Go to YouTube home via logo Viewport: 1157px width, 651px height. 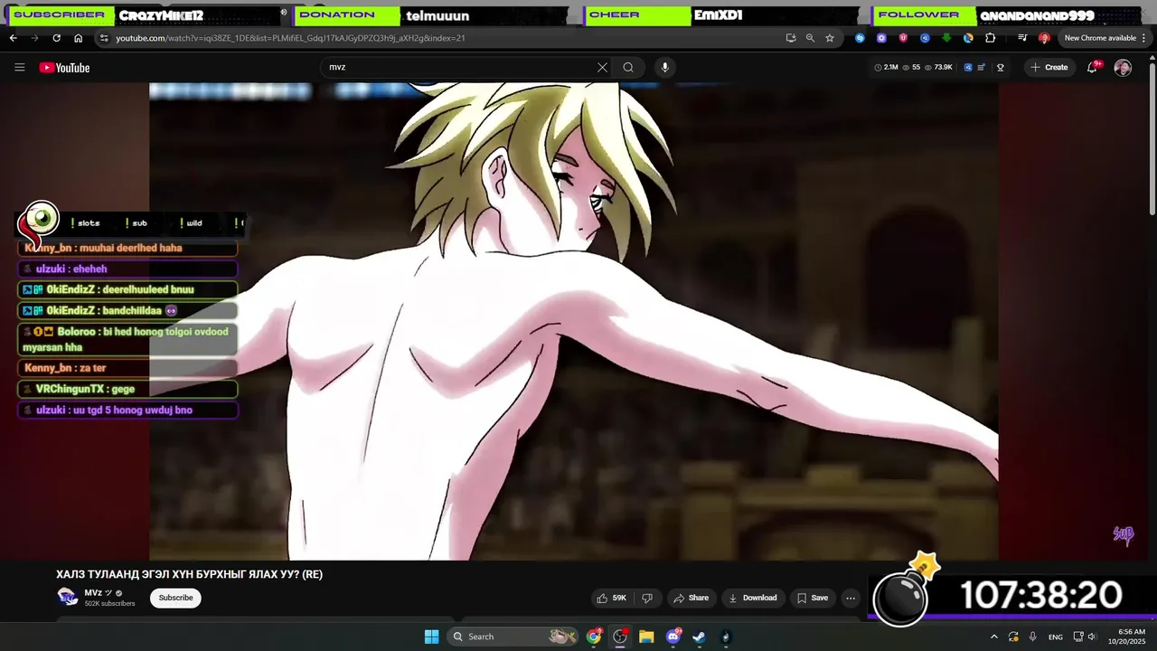point(64,68)
